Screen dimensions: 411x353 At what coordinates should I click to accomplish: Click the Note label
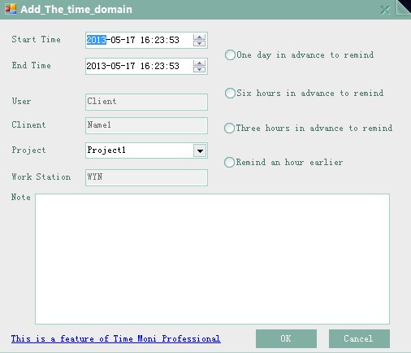[x=21, y=197]
